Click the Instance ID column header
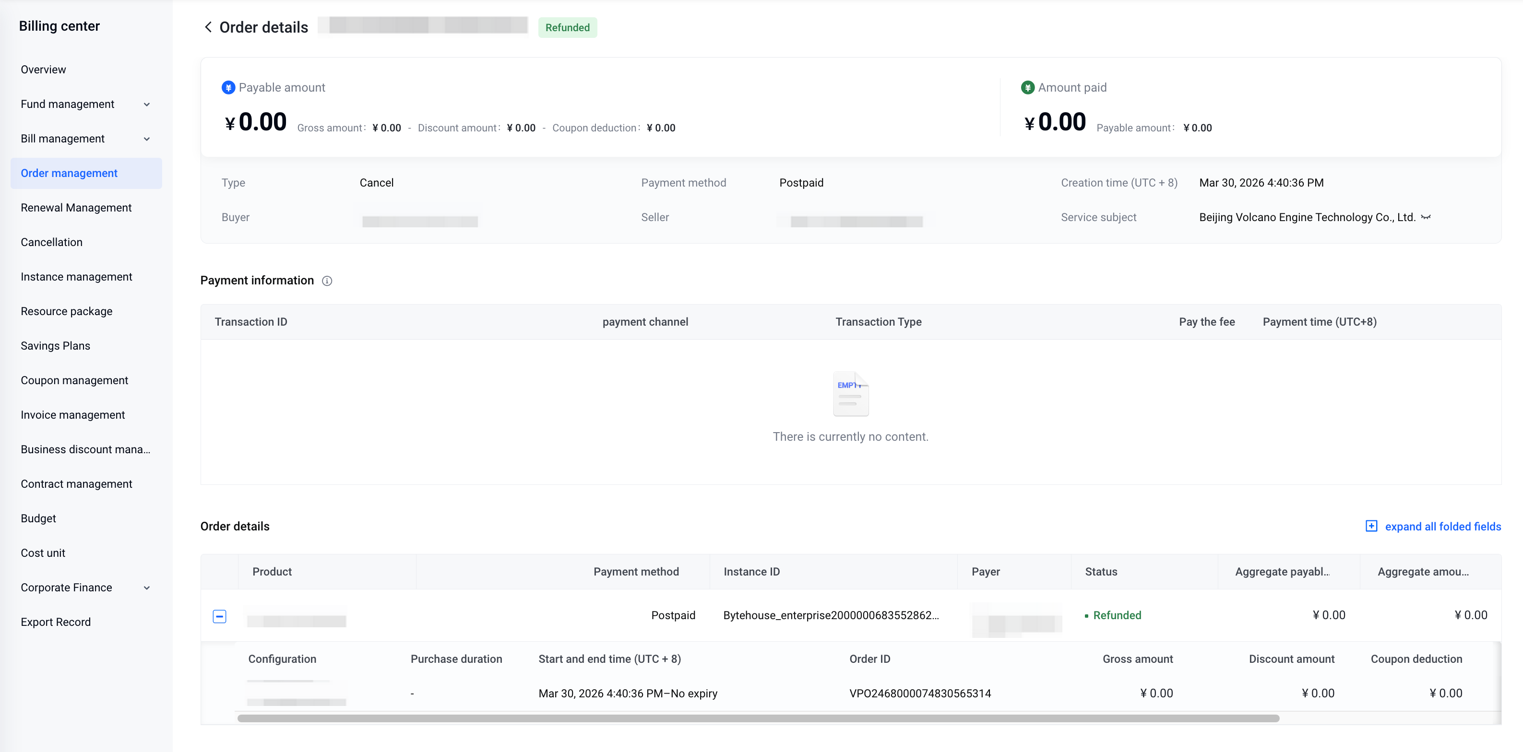The image size is (1523, 752). coord(751,572)
